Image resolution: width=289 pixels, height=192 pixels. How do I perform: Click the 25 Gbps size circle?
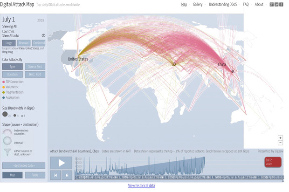(5, 114)
